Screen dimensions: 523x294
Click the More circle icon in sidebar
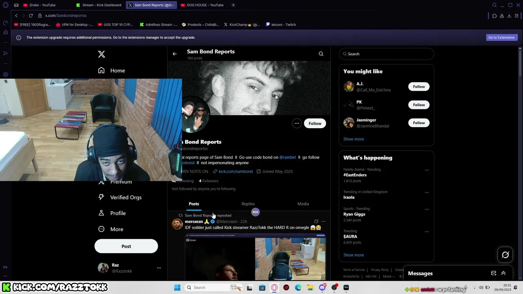point(101,229)
